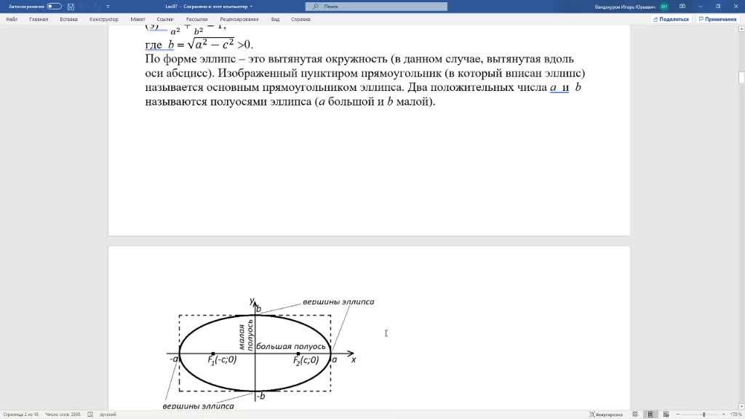Click the zoom slider handle
Viewport: 745px width, 419px height.
(x=704, y=415)
